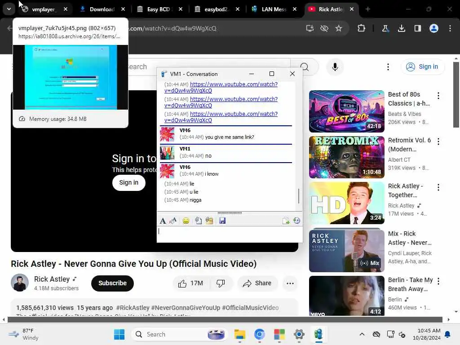Subscribe to Rick Astley channel
Viewport: 460px width, 345px height.
112,283
